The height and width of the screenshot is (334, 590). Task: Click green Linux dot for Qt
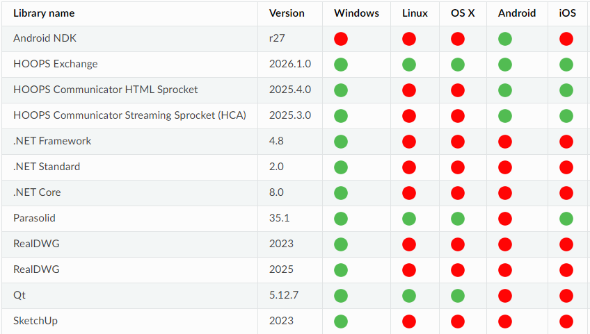(x=409, y=296)
